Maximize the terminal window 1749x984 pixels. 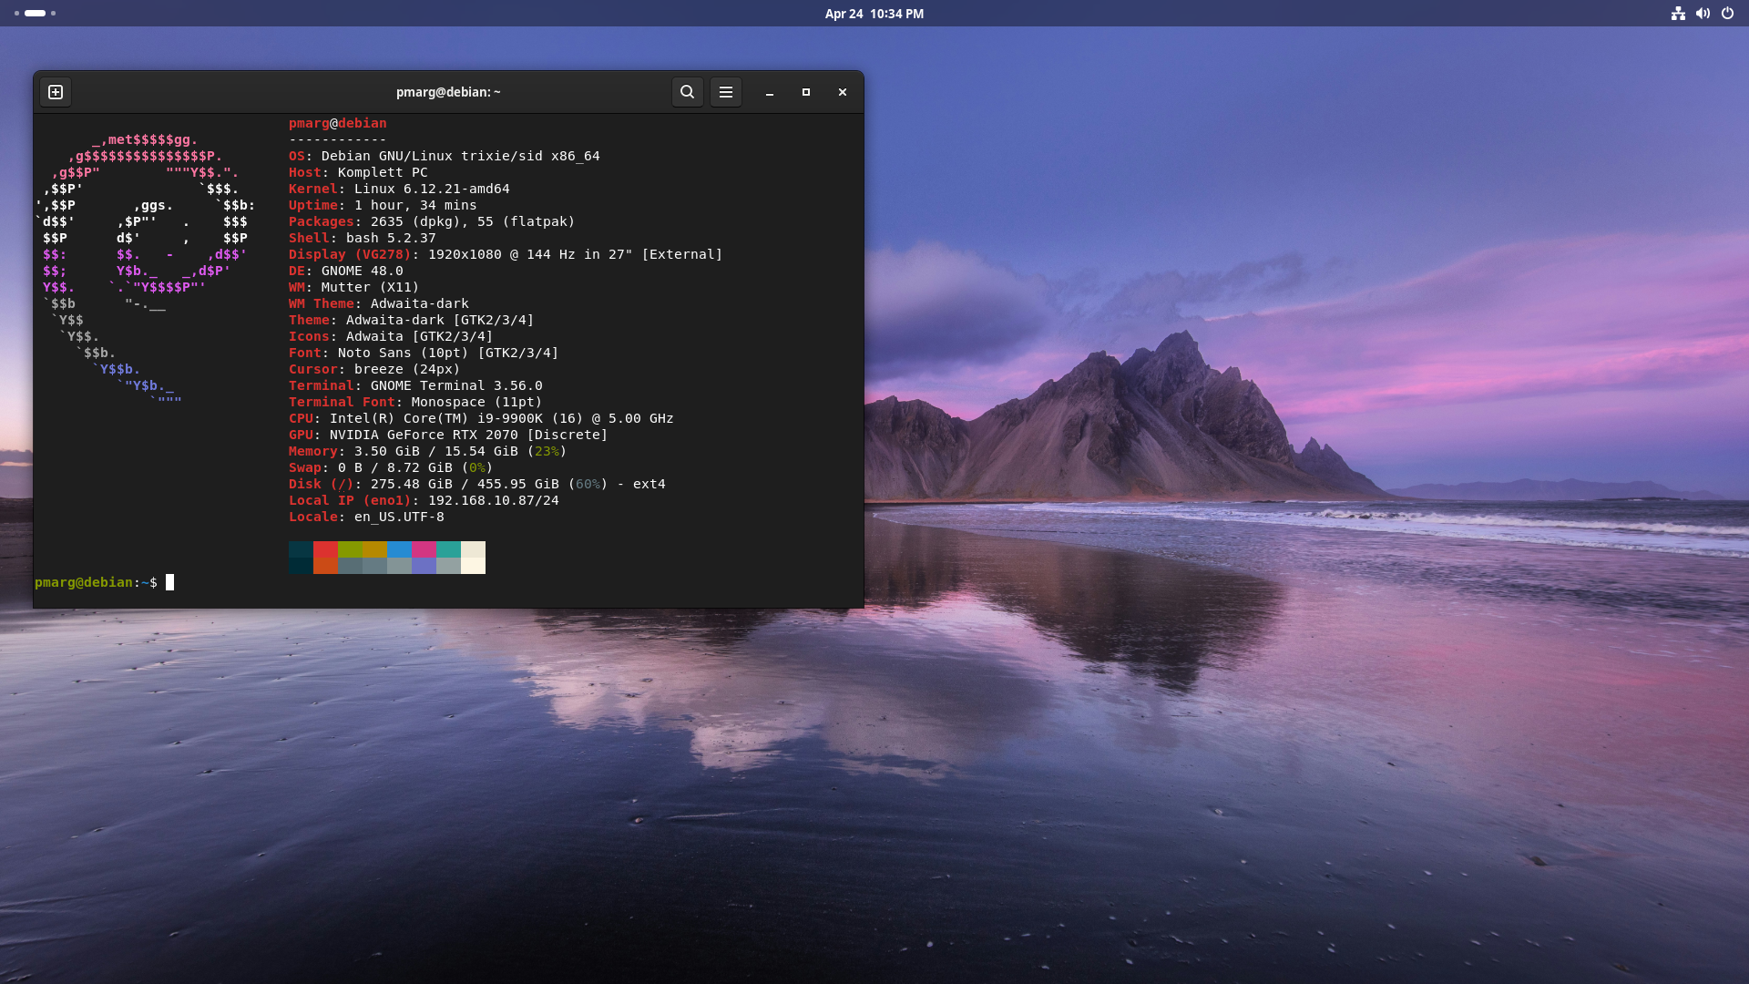[x=806, y=92]
